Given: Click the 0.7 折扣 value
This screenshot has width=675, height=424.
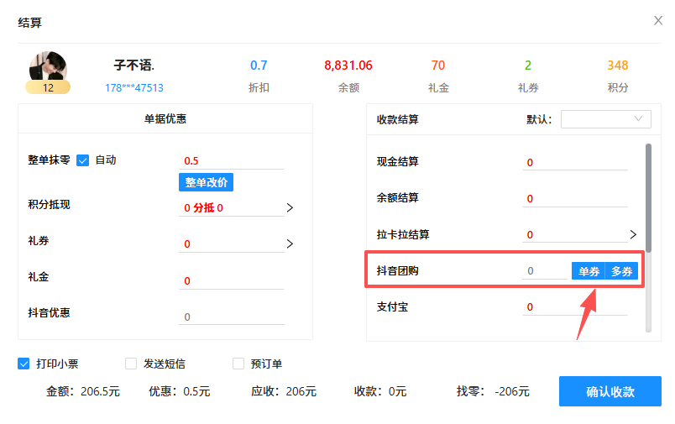Looking at the screenshot, I should point(259,65).
